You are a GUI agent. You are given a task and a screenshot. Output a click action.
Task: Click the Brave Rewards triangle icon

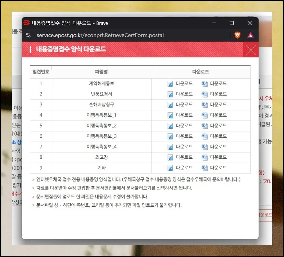(x=250, y=35)
